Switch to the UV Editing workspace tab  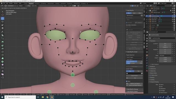click(x=43, y=4)
